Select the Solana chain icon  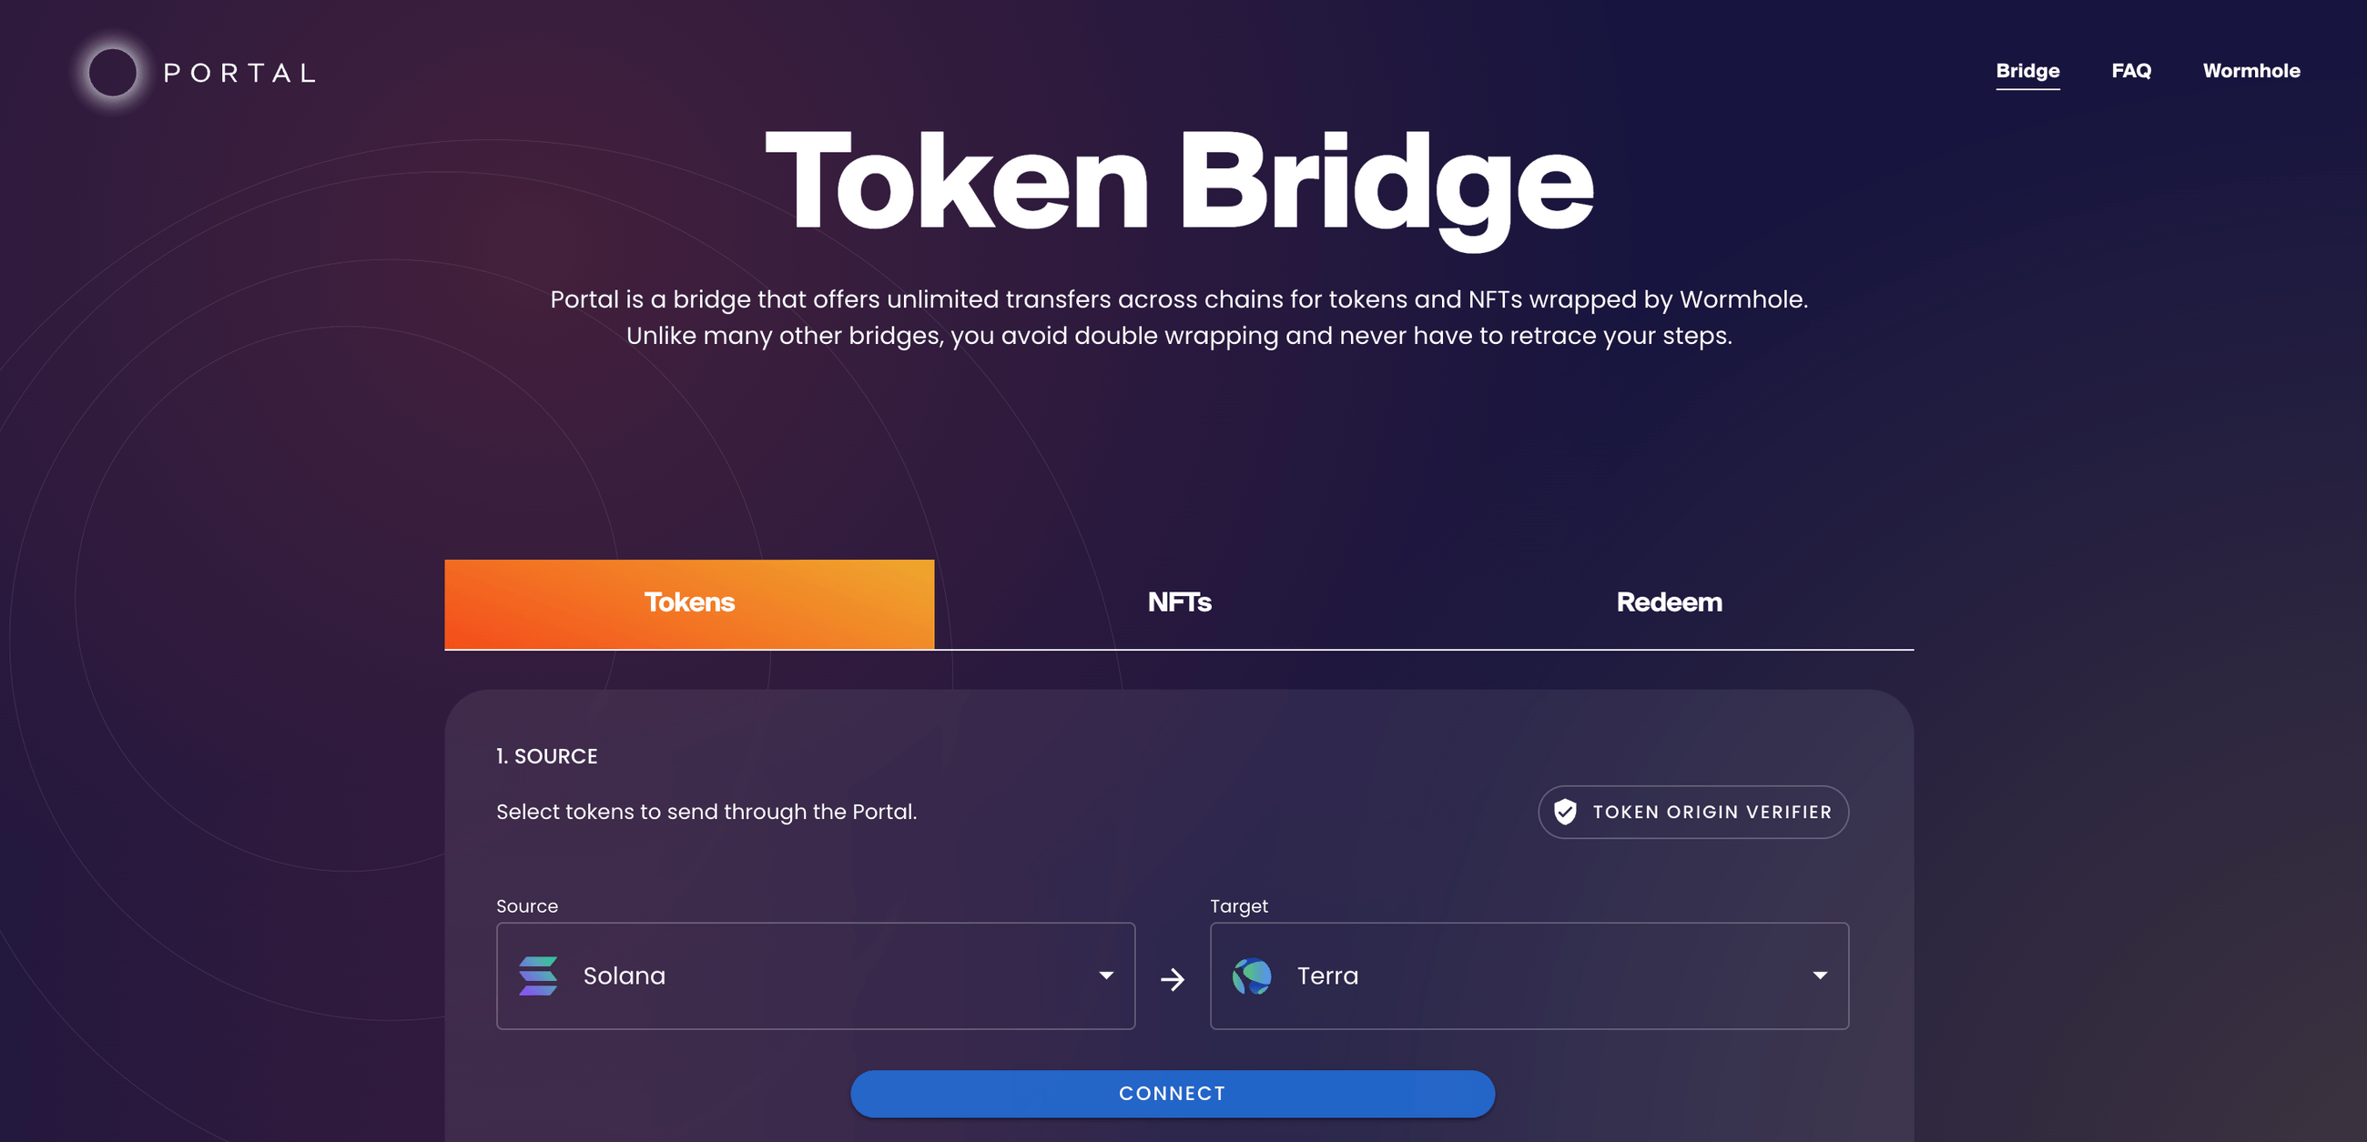pos(537,975)
